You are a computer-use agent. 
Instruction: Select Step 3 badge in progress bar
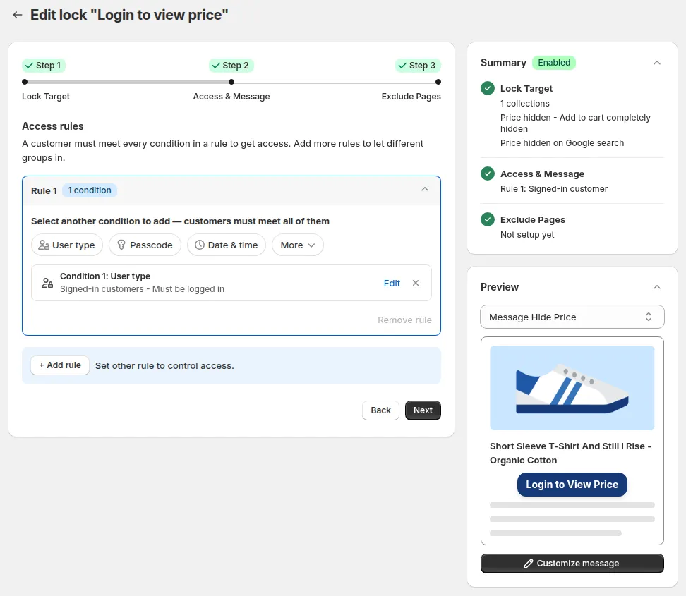(418, 66)
